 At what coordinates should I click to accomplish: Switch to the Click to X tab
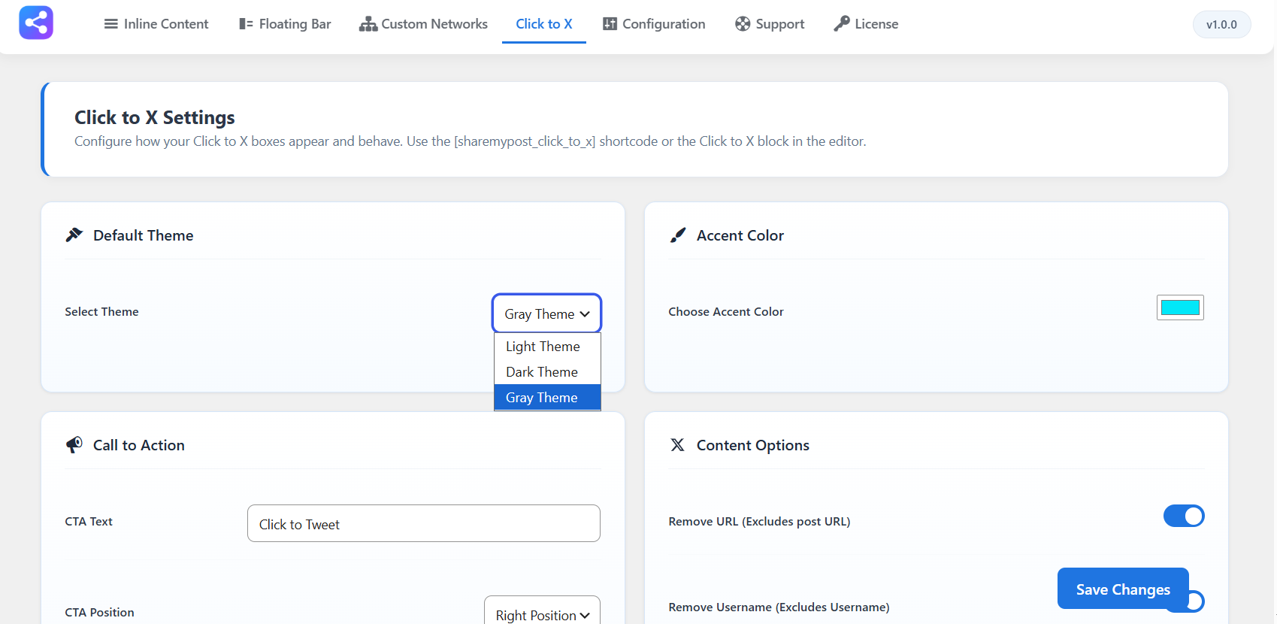(544, 24)
